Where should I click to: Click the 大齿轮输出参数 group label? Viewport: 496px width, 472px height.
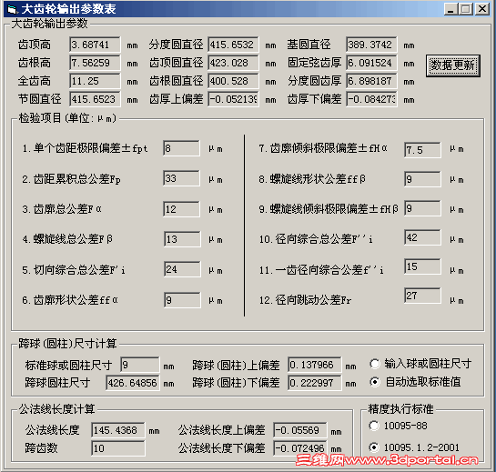50,24
